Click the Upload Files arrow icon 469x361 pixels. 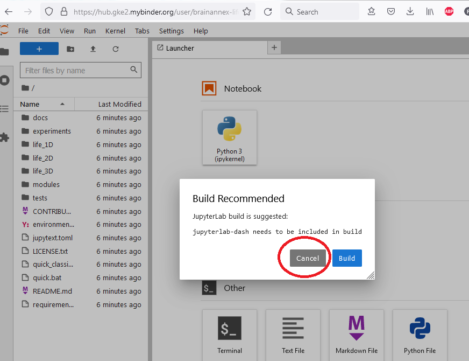tap(93, 49)
